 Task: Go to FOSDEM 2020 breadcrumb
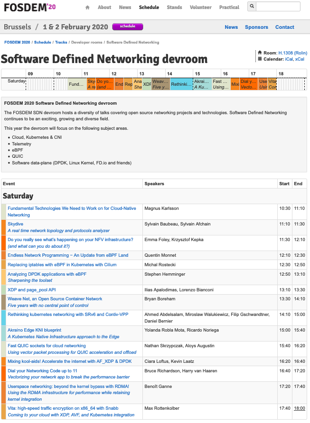point(17,42)
